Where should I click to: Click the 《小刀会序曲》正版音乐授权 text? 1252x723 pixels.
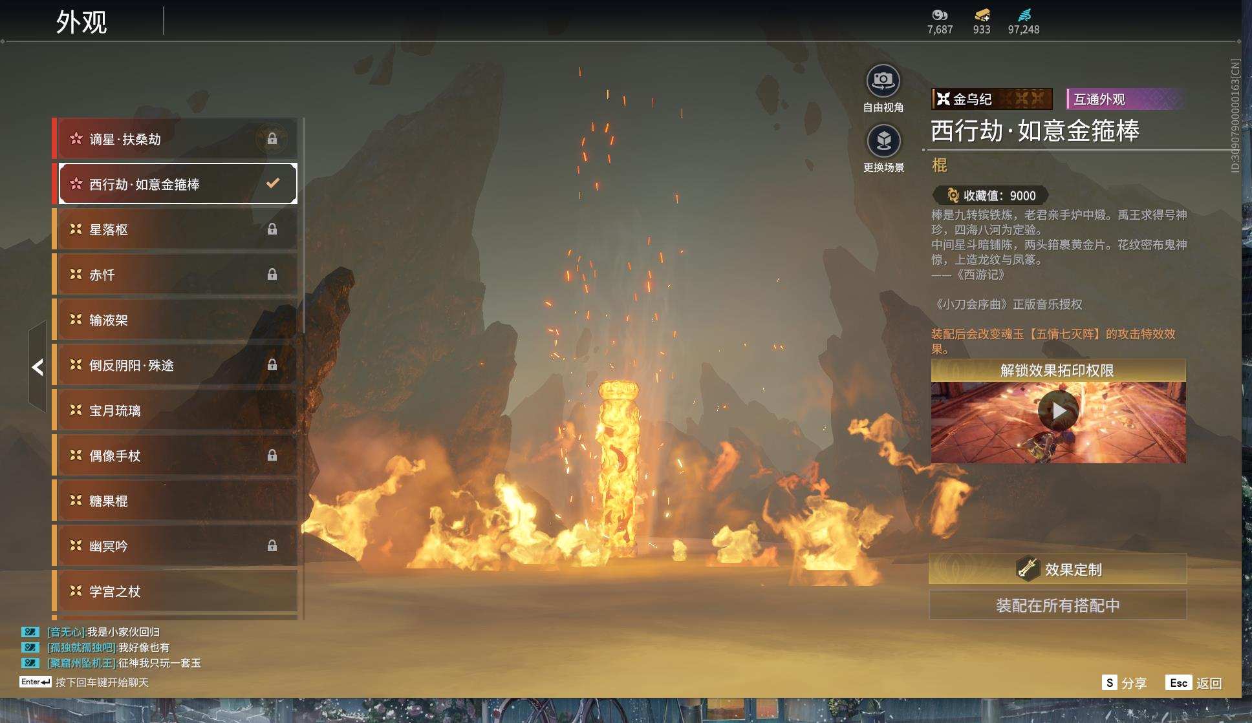[1007, 304]
